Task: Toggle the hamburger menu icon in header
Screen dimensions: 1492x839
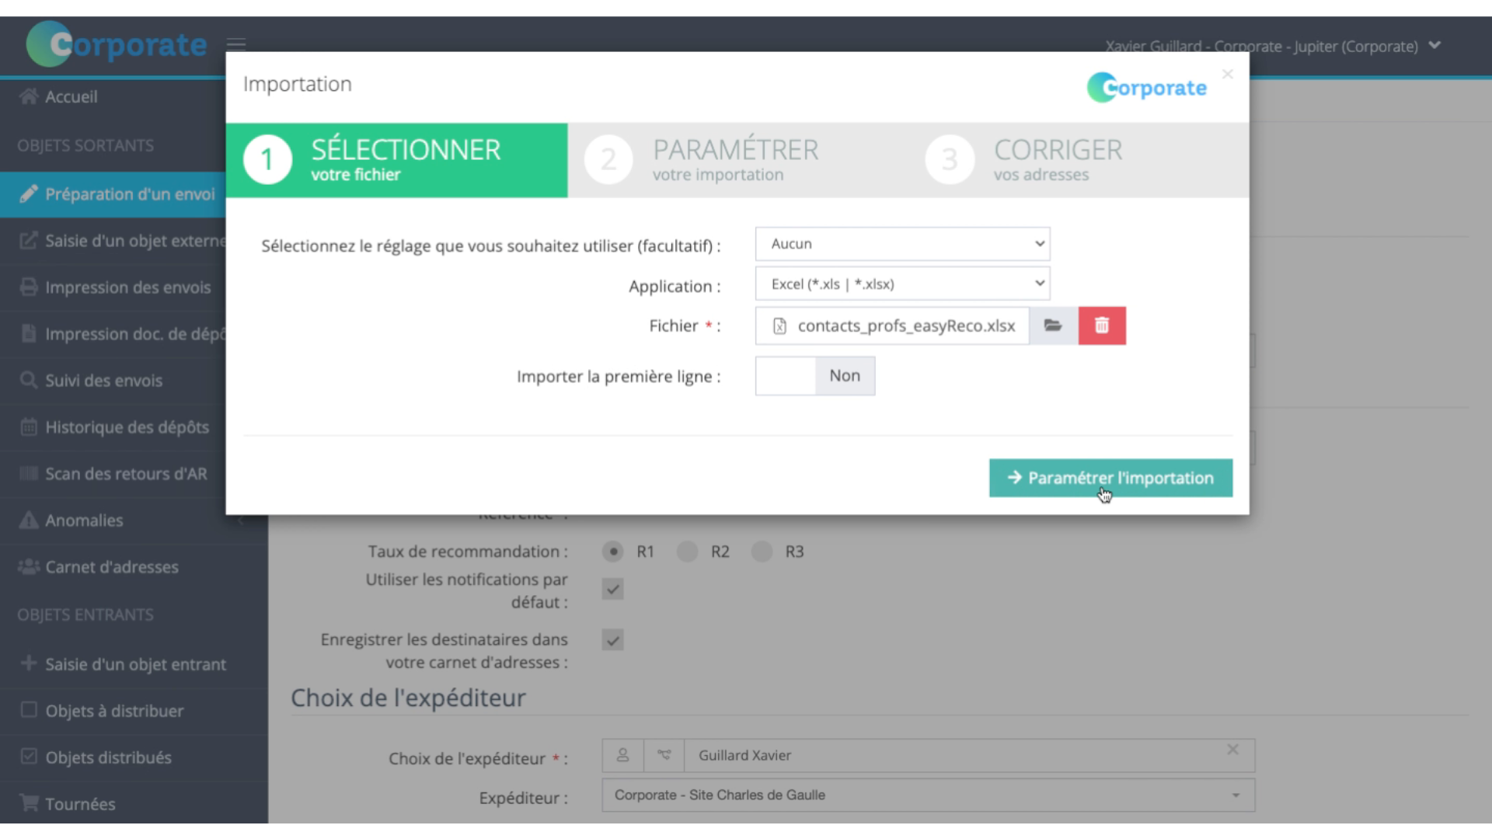Action: (236, 44)
